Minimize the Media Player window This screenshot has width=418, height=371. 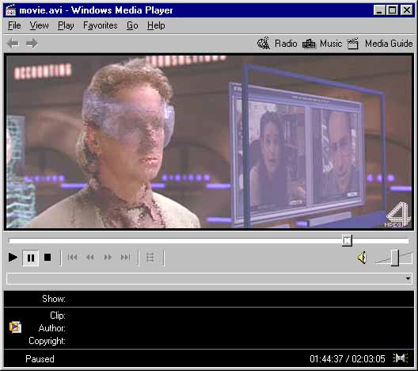tap(378, 10)
